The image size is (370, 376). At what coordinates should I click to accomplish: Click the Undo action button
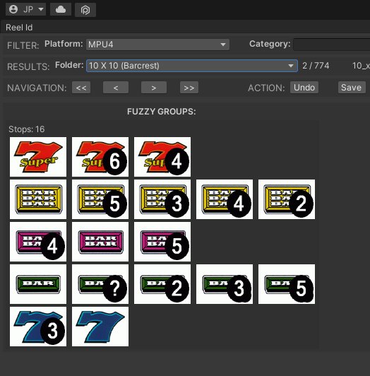point(304,88)
